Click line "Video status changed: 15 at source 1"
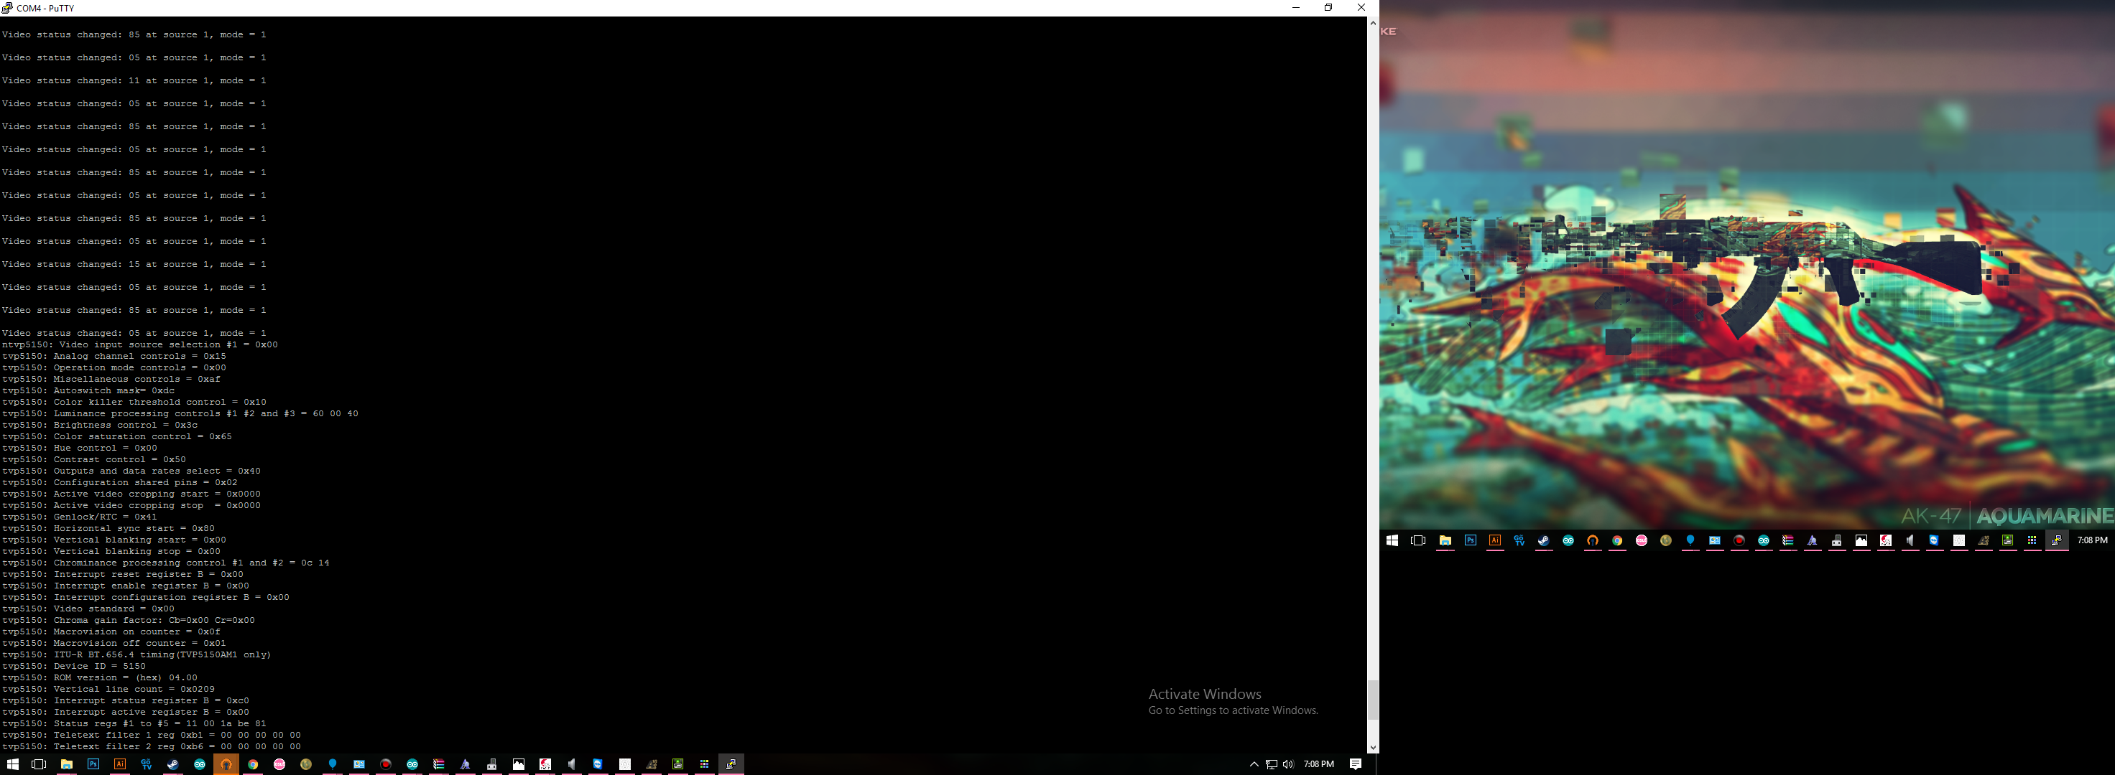The width and height of the screenshot is (2115, 775). [x=134, y=264]
